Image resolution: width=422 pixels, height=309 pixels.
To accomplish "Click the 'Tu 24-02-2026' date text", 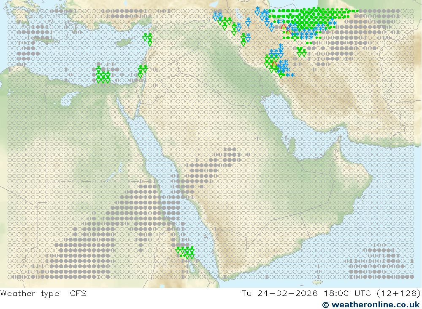I will pos(279,293).
